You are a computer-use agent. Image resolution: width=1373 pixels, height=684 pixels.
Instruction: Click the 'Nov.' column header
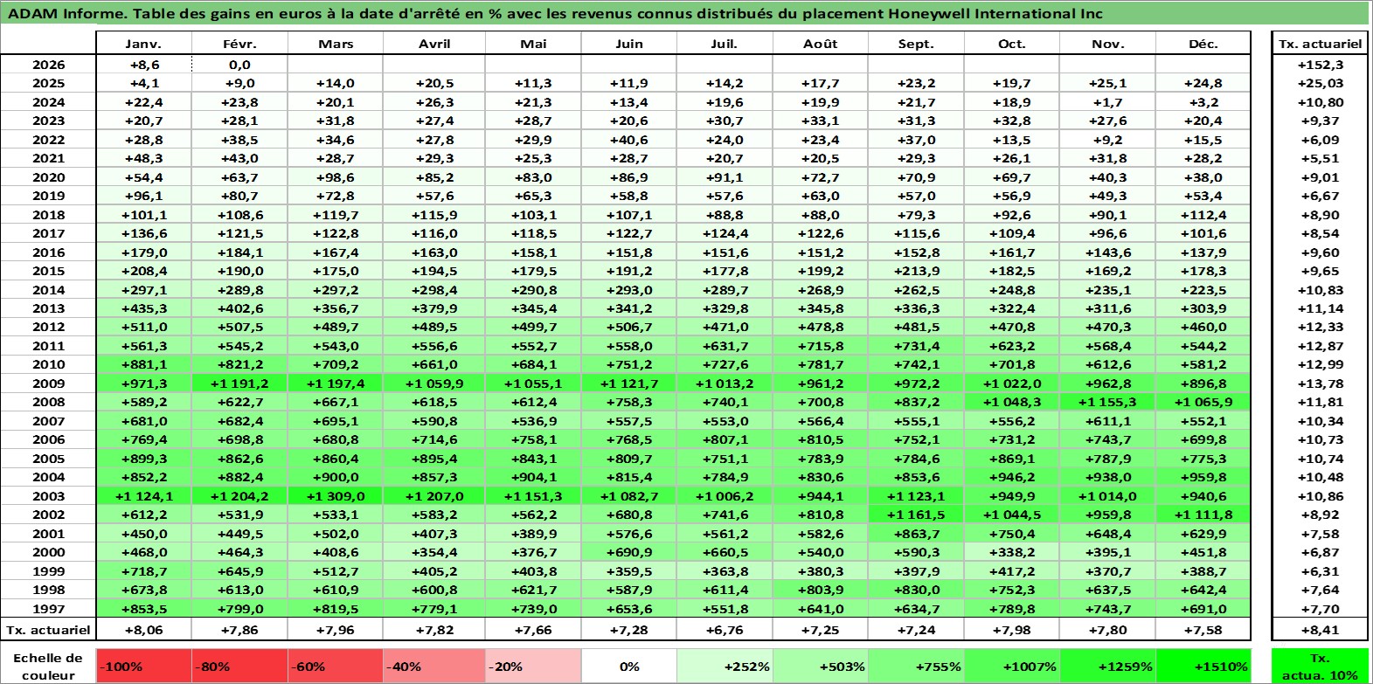pos(1107,44)
